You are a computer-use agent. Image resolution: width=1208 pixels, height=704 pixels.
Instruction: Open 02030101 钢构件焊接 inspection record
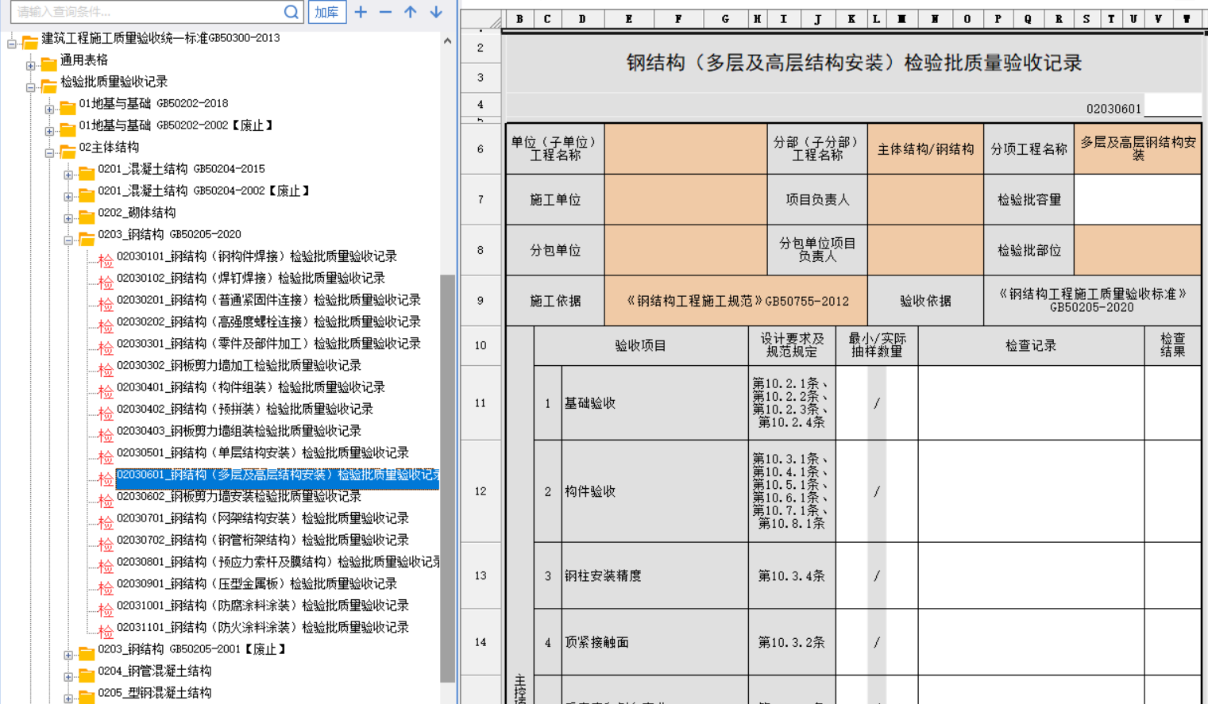coord(256,256)
